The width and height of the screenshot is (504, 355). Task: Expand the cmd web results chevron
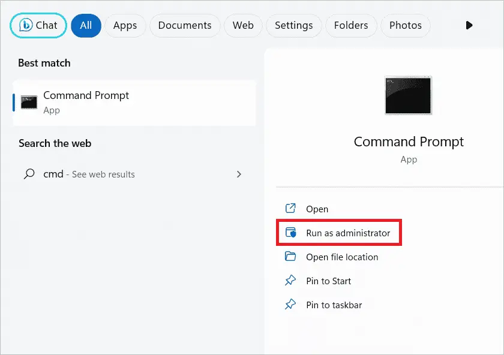[x=239, y=174]
